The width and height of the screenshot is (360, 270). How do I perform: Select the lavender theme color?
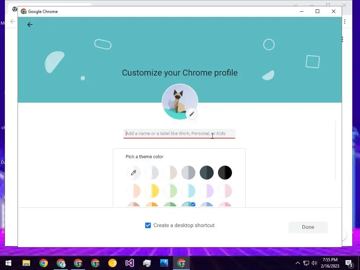click(x=207, y=191)
